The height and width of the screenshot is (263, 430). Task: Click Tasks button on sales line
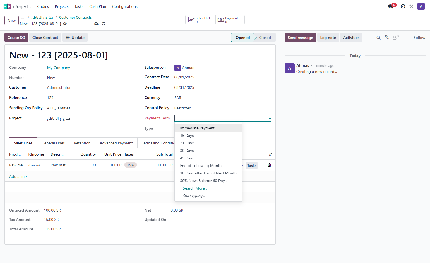pos(252,166)
